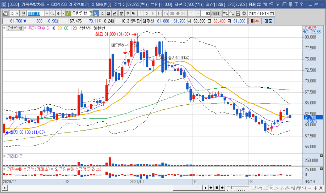Viewport: 326px width, 193px height.
Task: Select the 15 interval button
Action: 166,13
